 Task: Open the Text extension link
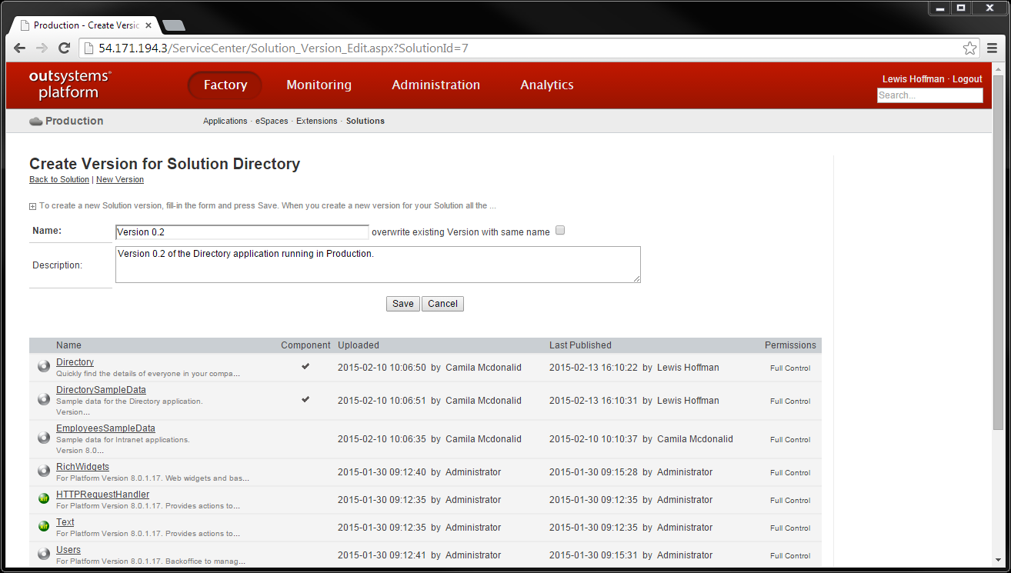tap(65, 522)
